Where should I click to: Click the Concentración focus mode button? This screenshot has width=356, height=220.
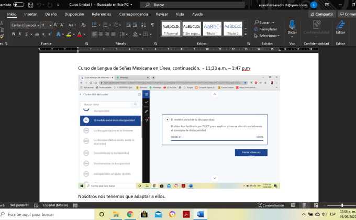tap(271, 205)
